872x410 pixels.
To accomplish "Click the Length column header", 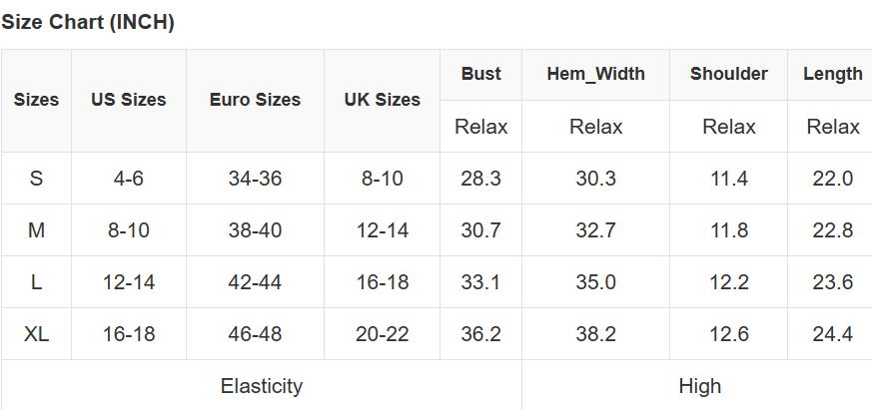I will tap(832, 74).
